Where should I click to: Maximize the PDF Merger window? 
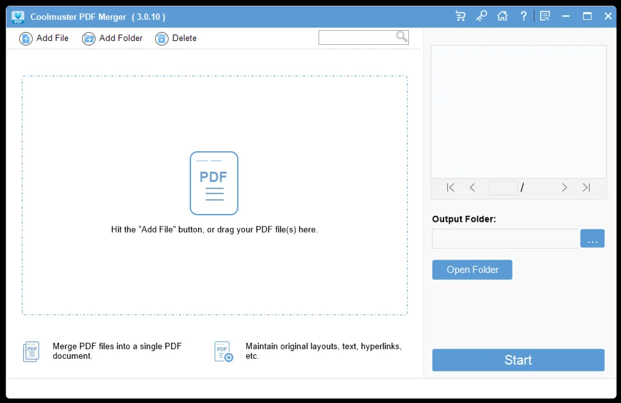coord(587,16)
